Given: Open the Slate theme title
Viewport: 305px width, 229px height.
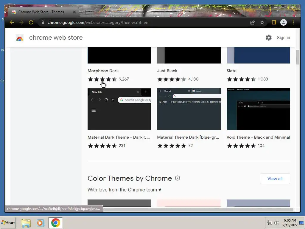Looking at the screenshot, I should click(231, 71).
